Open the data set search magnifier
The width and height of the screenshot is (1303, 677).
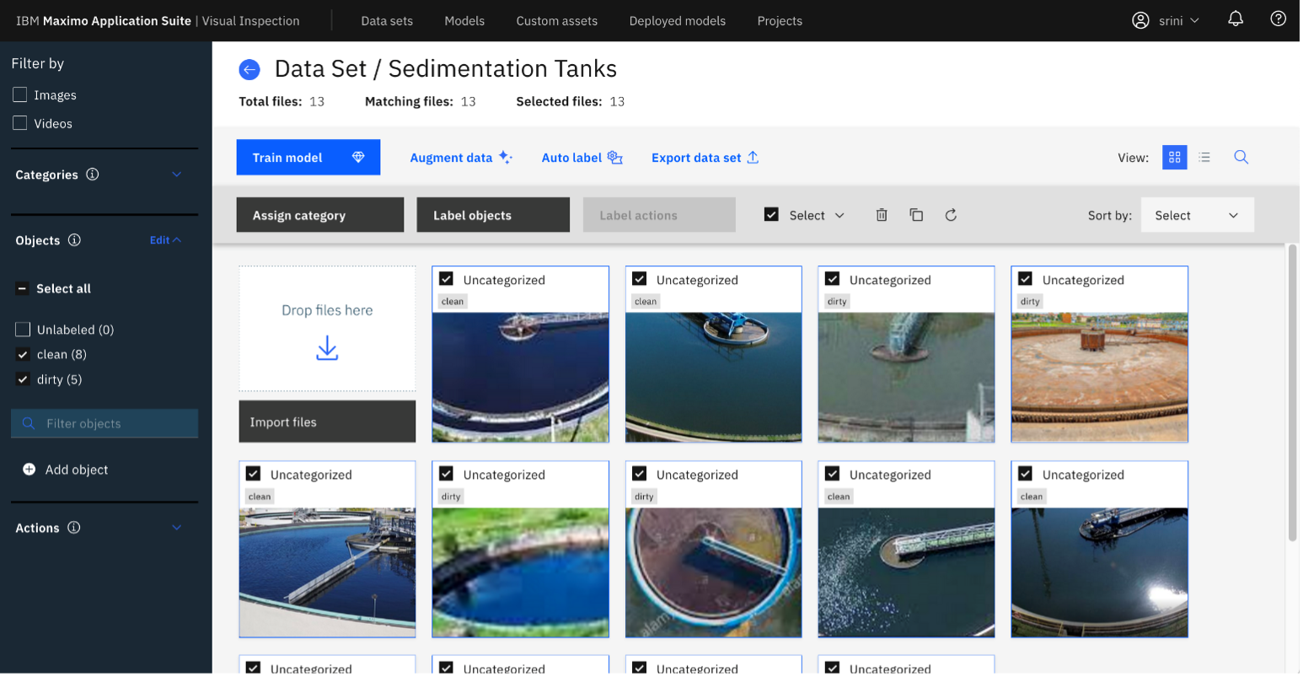pos(1241,158)
